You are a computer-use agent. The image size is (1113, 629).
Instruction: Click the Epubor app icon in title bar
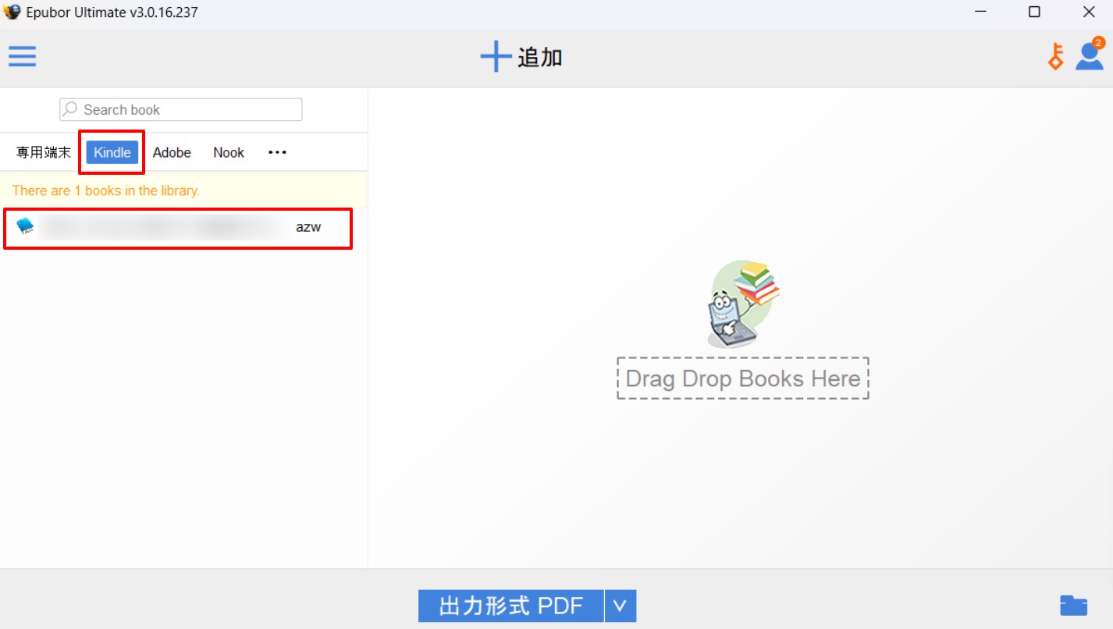point(12,12)
